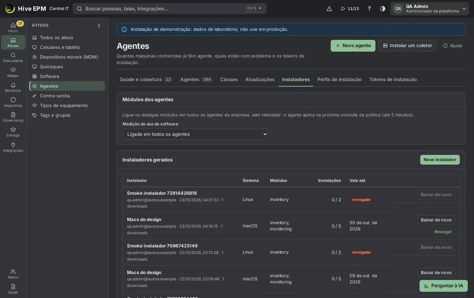Select Celulares e tablets in sidebar
Image resolution: width=474 pixels, height=298 pixels.
(x=67, y=47)
